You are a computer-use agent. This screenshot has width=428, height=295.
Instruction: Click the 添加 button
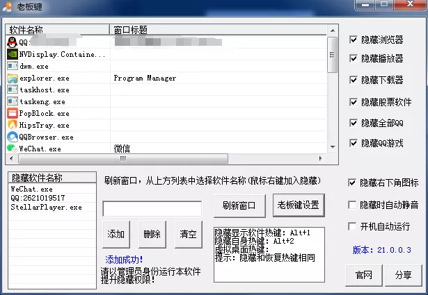pyautogui.click(x=116, y=234)
